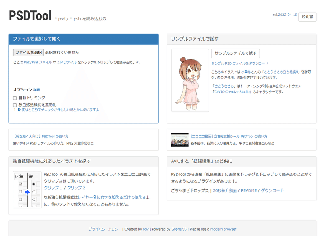Open the ニコニコ動画 立ち絵支援ツール link
This screenshot has height=236, width=334.
pos(229,137)
